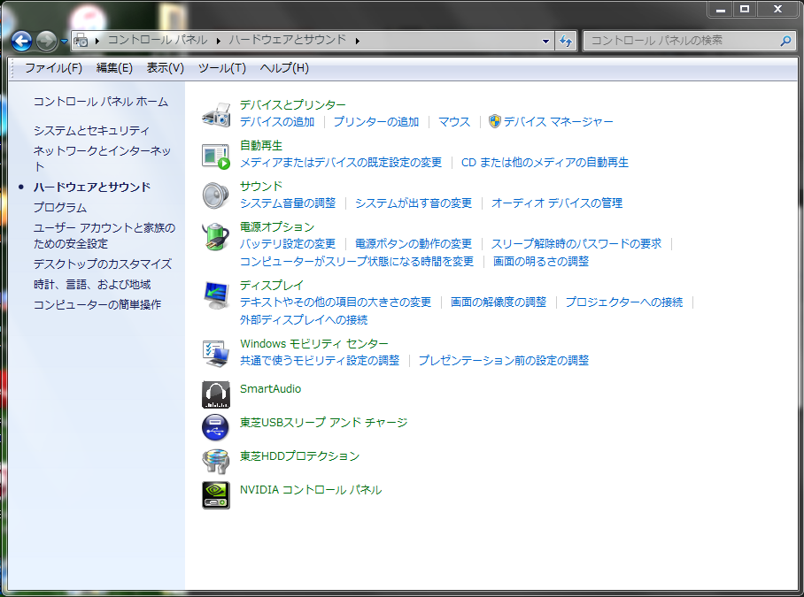Select ネットワークとインターネット in the sidebar
This screenshot has width=804, height=597.
(102, 158)
